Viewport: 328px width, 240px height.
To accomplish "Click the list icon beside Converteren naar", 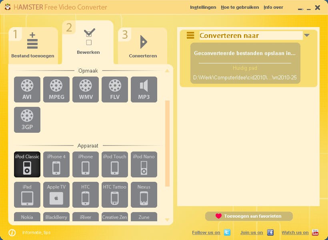I will (x=190, y=35).
